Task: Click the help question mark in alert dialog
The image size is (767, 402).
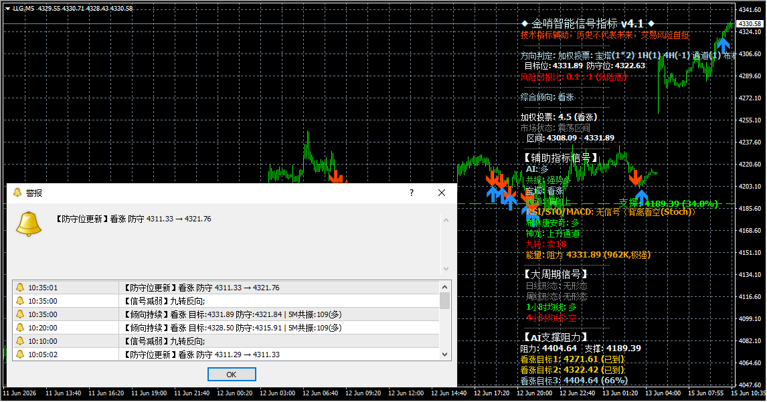Action: coord(412,193)
